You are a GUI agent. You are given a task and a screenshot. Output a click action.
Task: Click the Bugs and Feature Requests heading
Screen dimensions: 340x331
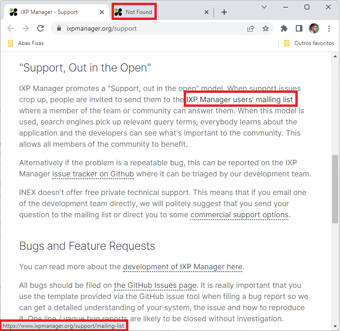tap(87, 246)
